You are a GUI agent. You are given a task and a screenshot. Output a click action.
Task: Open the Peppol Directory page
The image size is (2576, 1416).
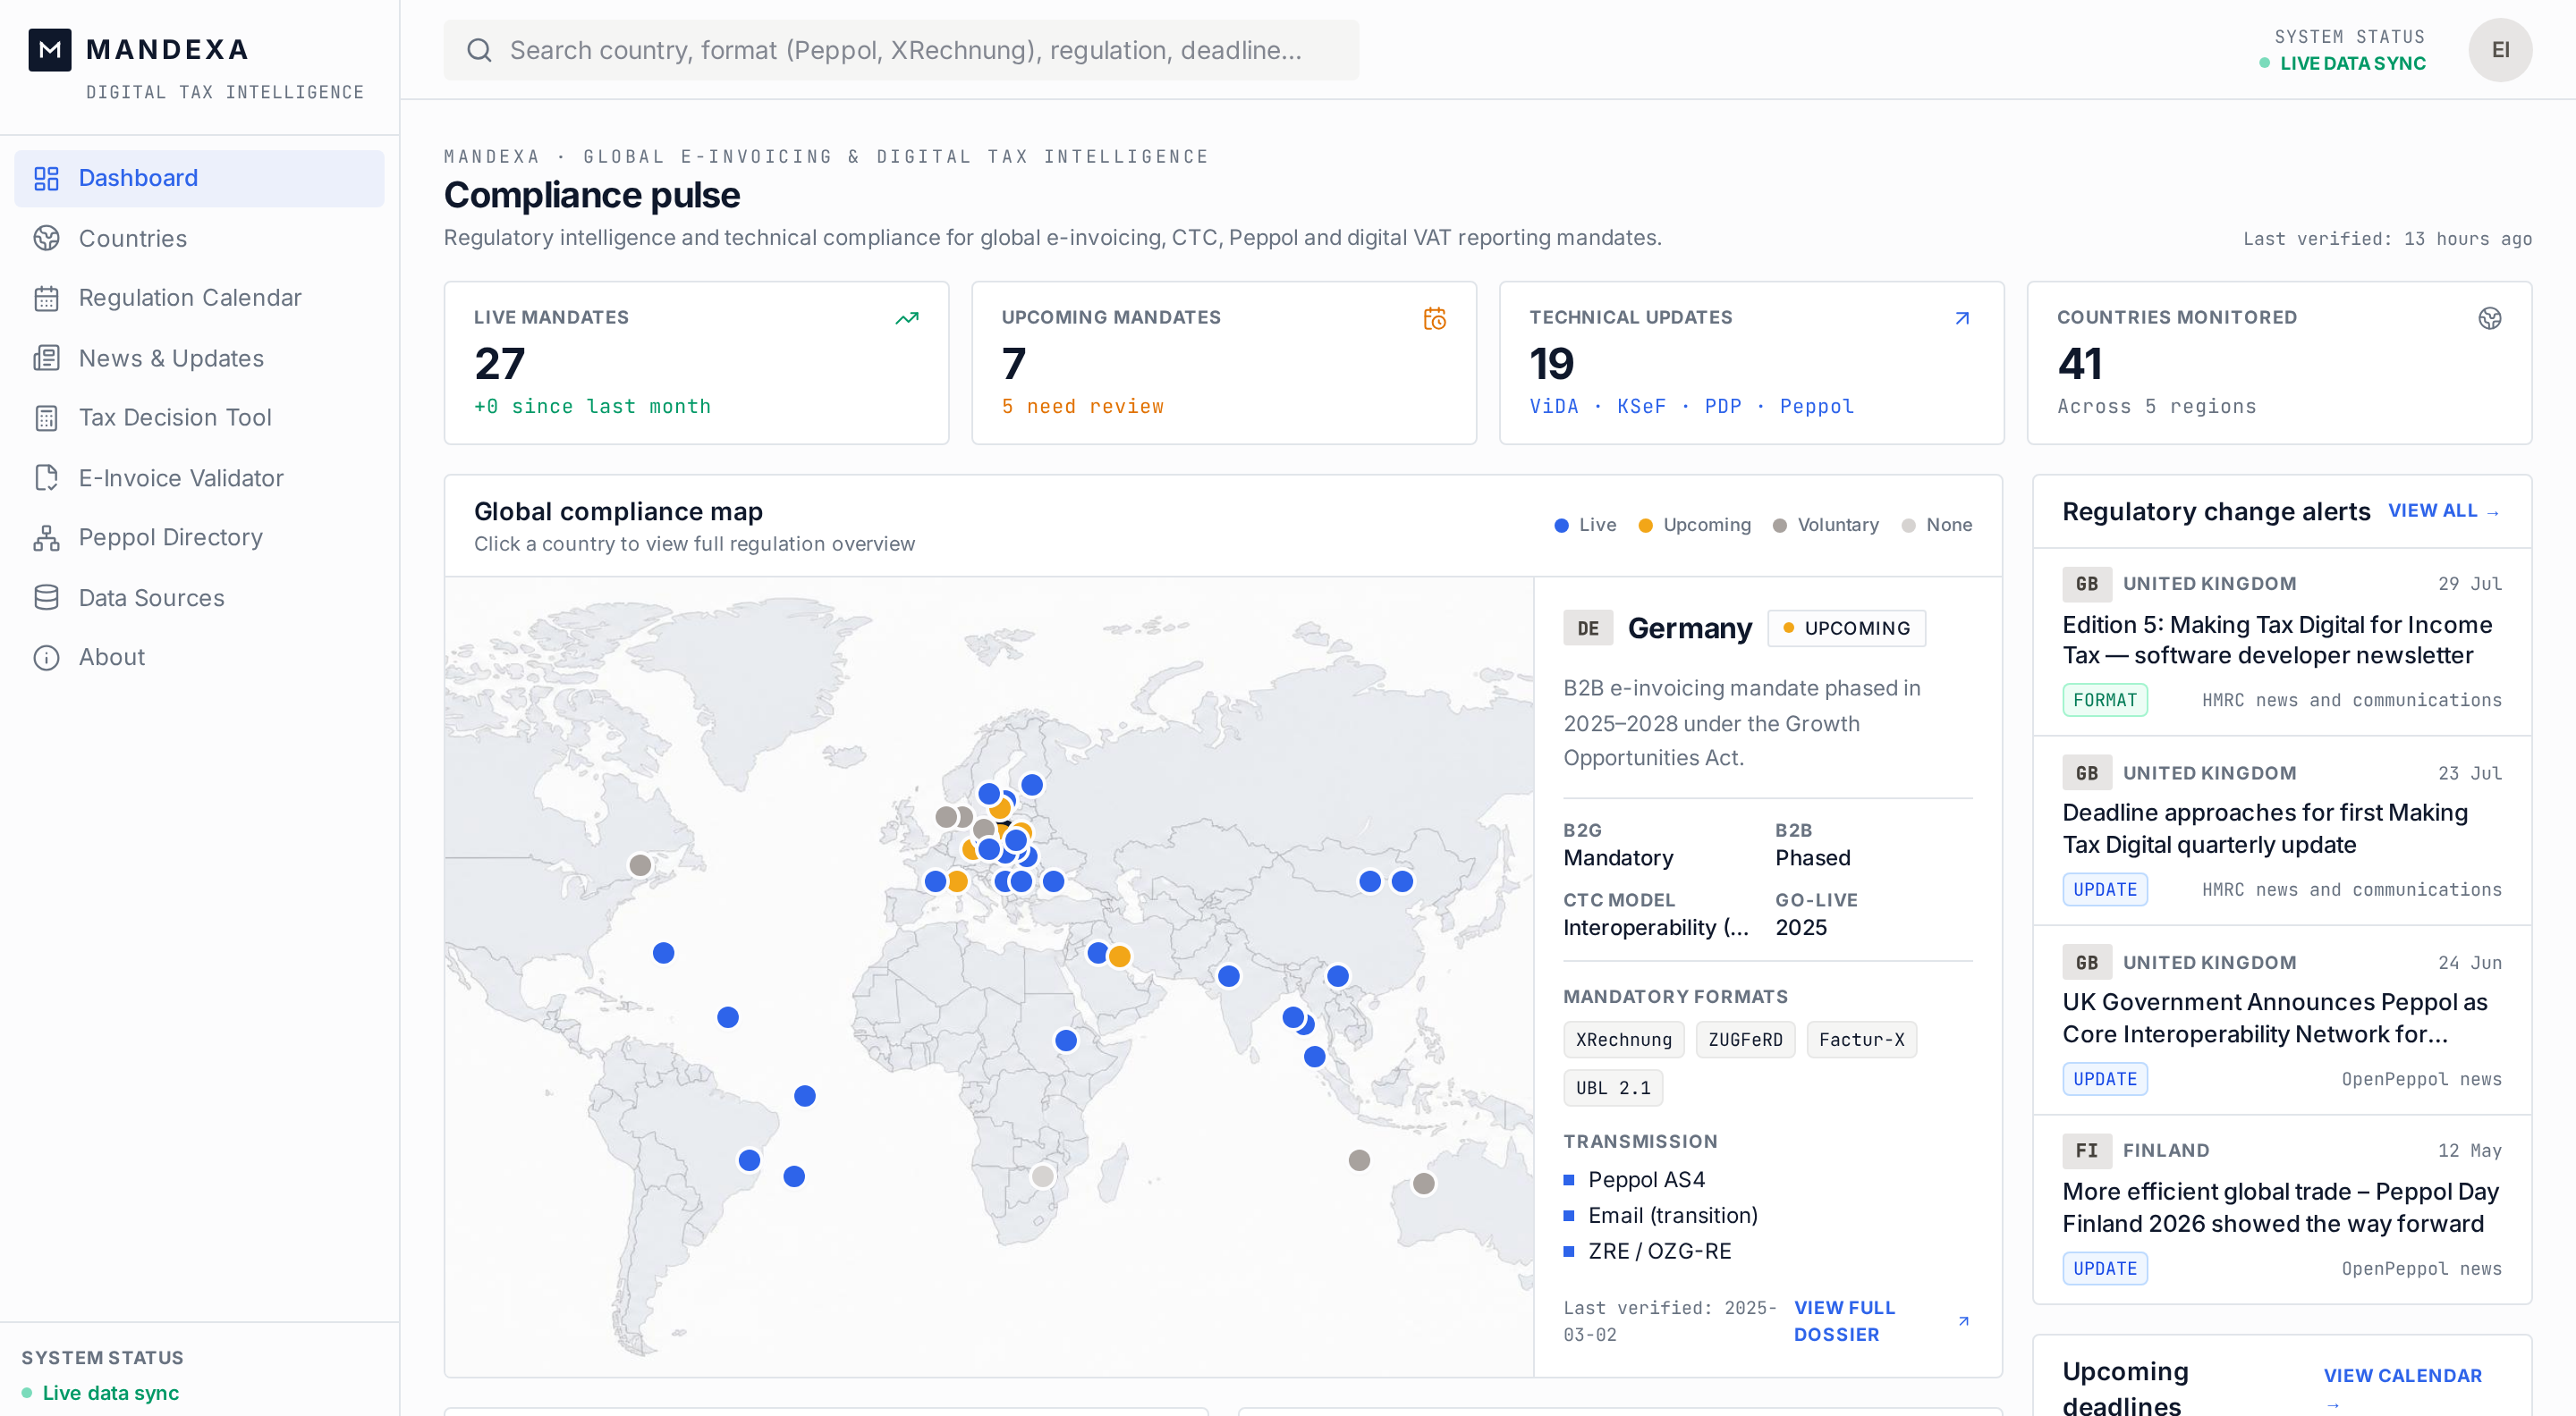point(199,537)
